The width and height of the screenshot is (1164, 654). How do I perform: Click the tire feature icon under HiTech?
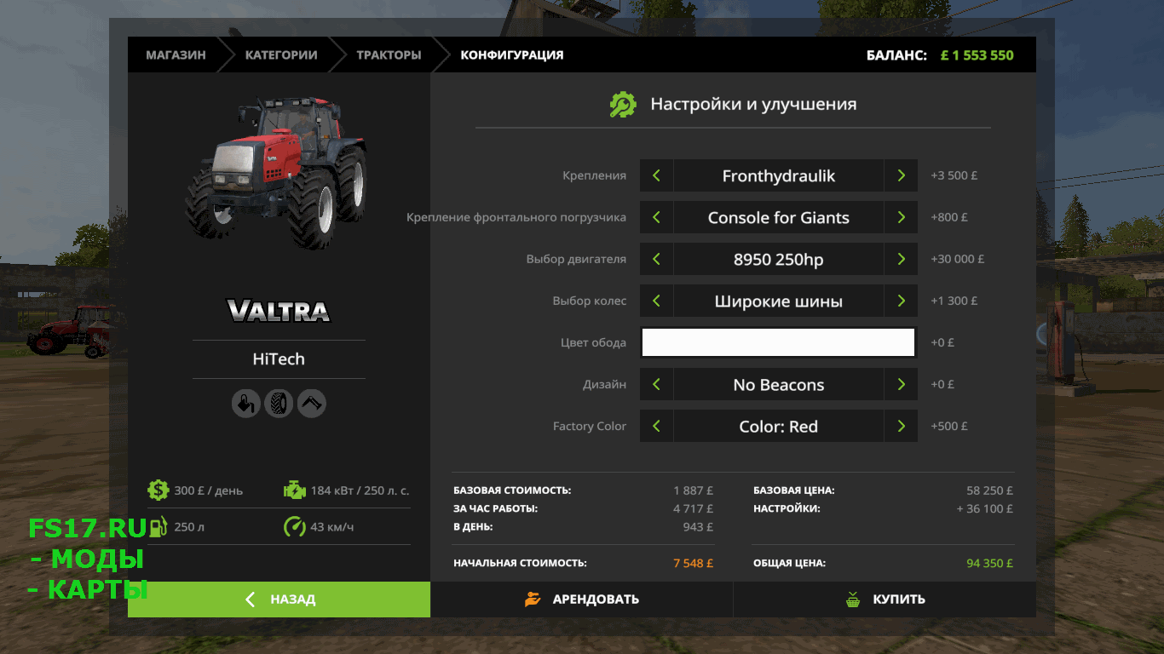pyautogui.click(x=279, y=404)
